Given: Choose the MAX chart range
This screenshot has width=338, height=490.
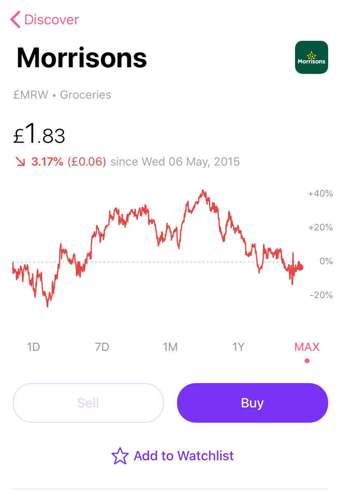Looking at the screenshot, I should tap(307, 347).
